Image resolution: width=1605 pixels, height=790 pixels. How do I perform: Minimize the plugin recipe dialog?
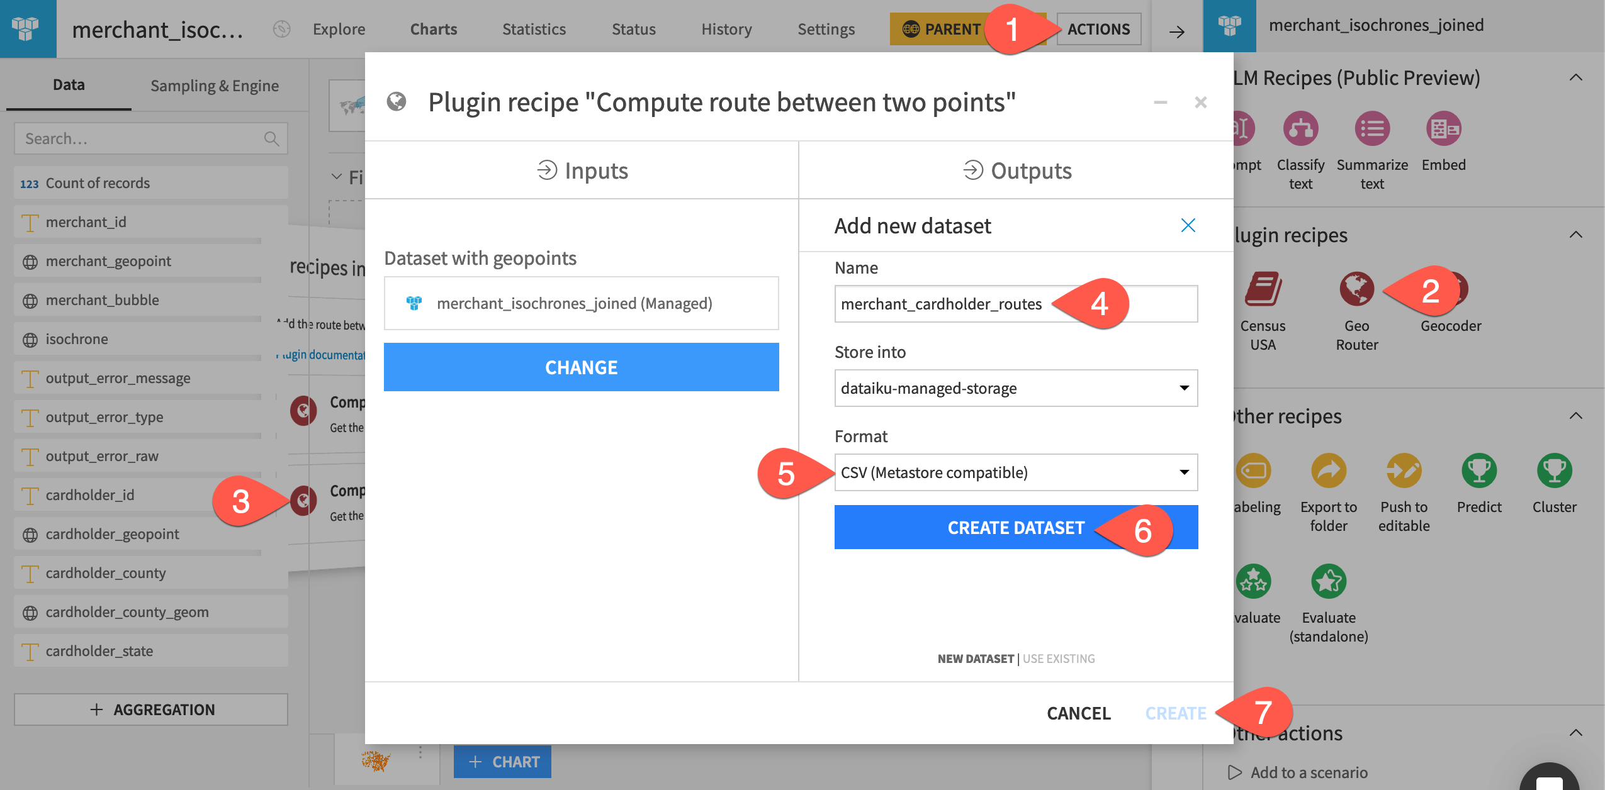1160,102
